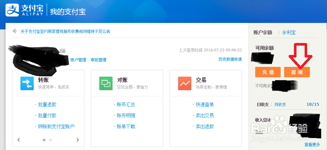Open 卖出交易 sold transactions
327x150 pixels.
205,115
